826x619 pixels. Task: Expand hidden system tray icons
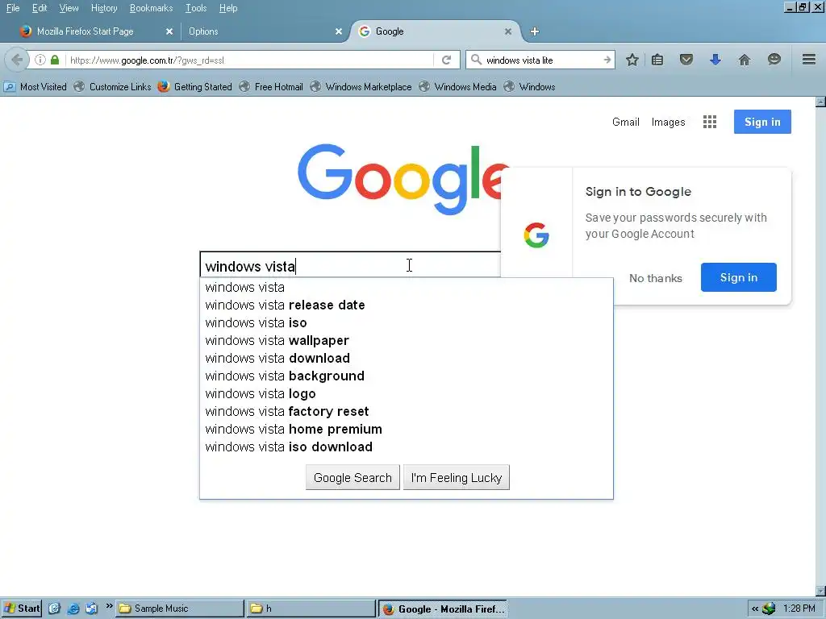tap(755, 609)
